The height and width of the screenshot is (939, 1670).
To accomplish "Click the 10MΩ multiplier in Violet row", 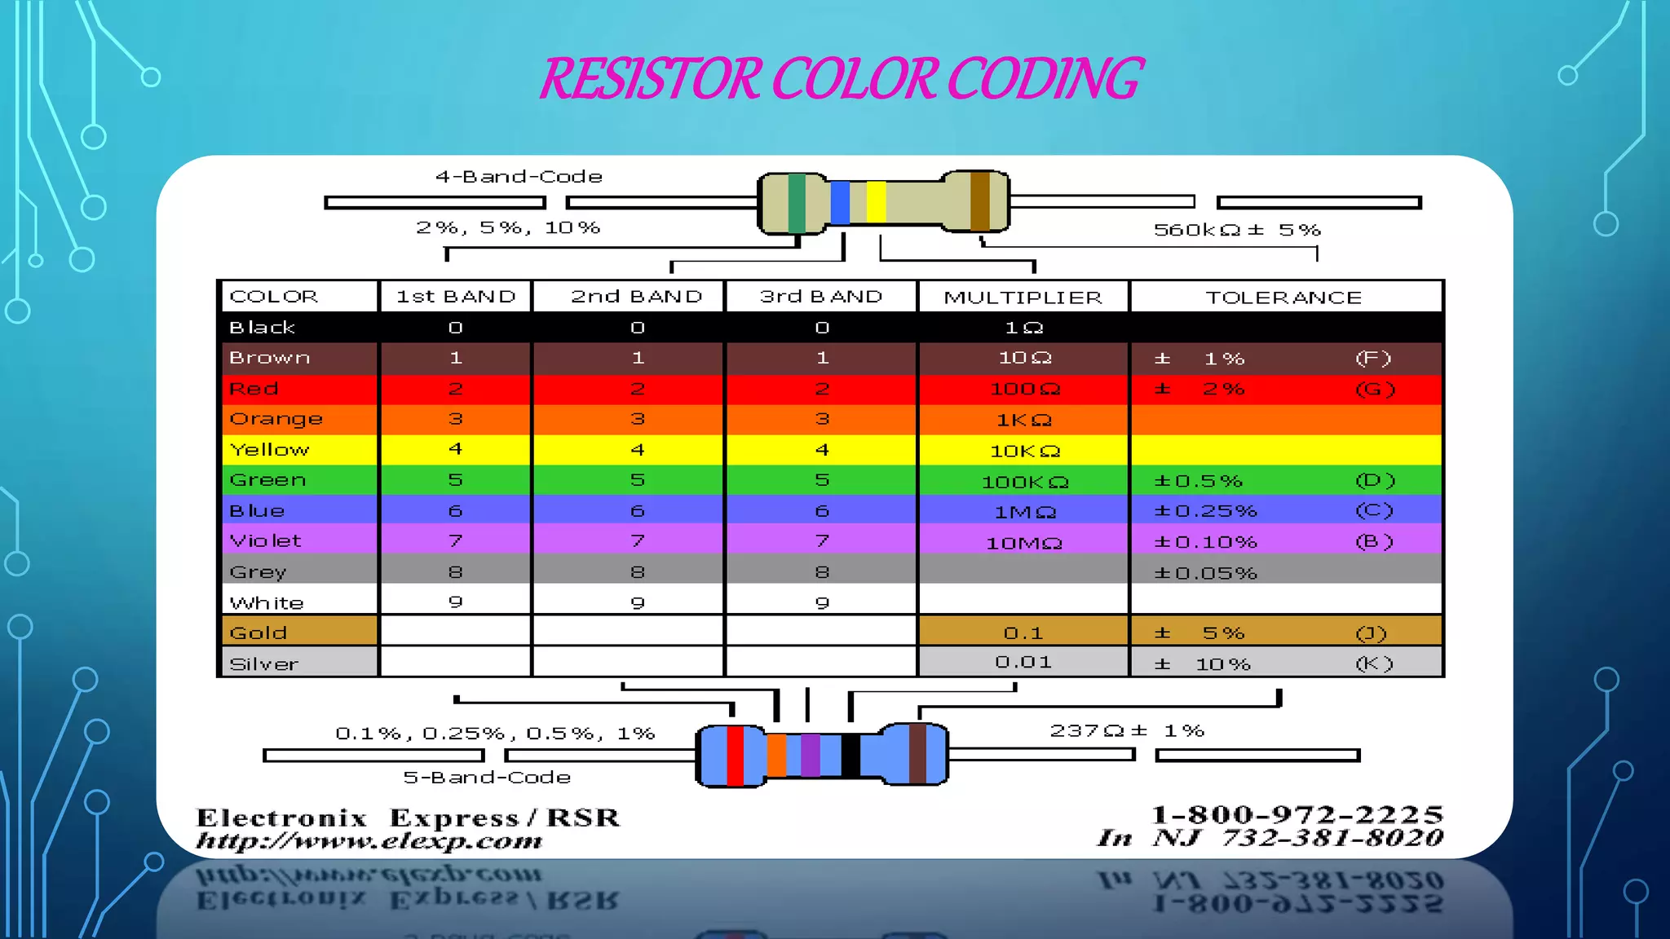I will pos(1024,543).
